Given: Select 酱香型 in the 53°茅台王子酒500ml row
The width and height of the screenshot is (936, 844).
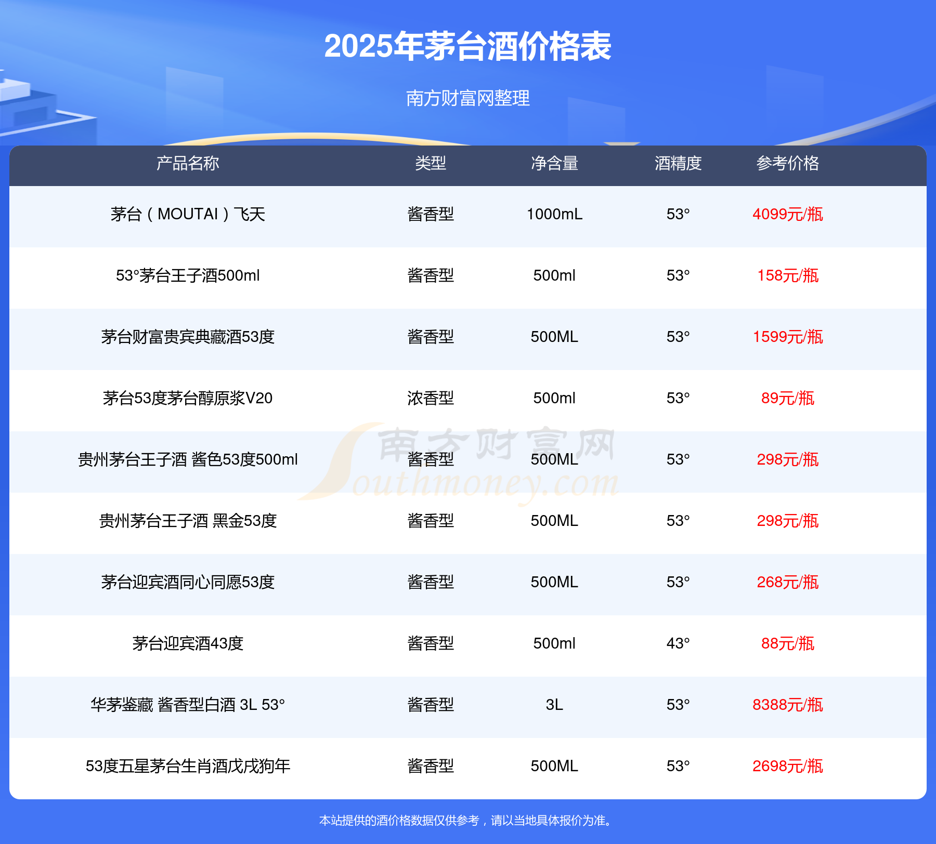Looking at the screenshot, I should click(431, 275).
